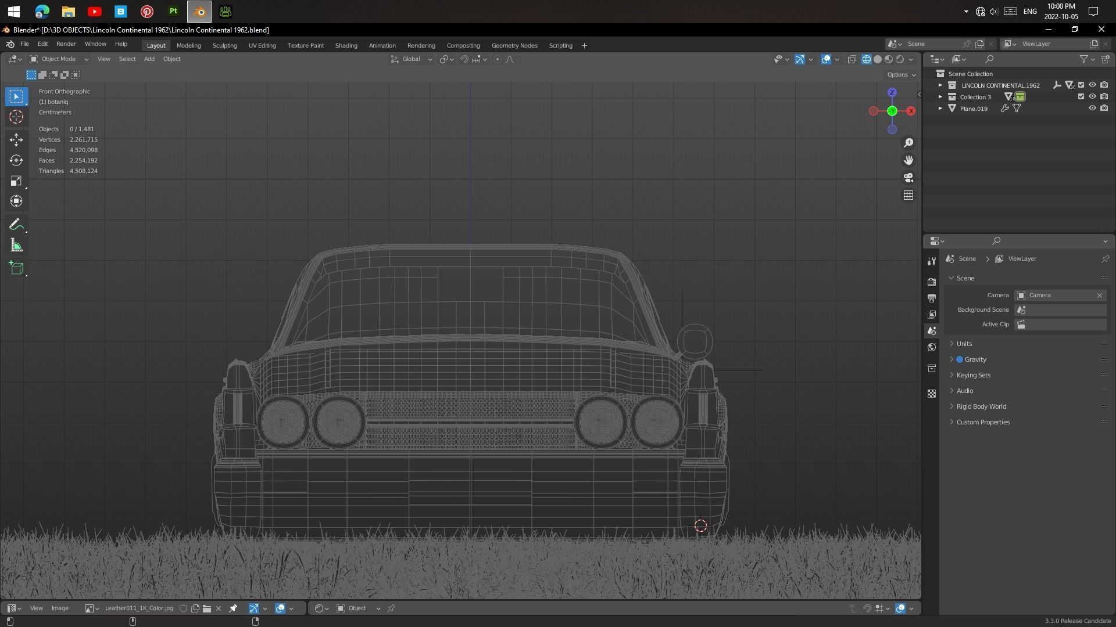The width and height of the screenshot is (1116, 627).
Task: Hide Plane.019 with eye icon
Action: point(1092,109)
